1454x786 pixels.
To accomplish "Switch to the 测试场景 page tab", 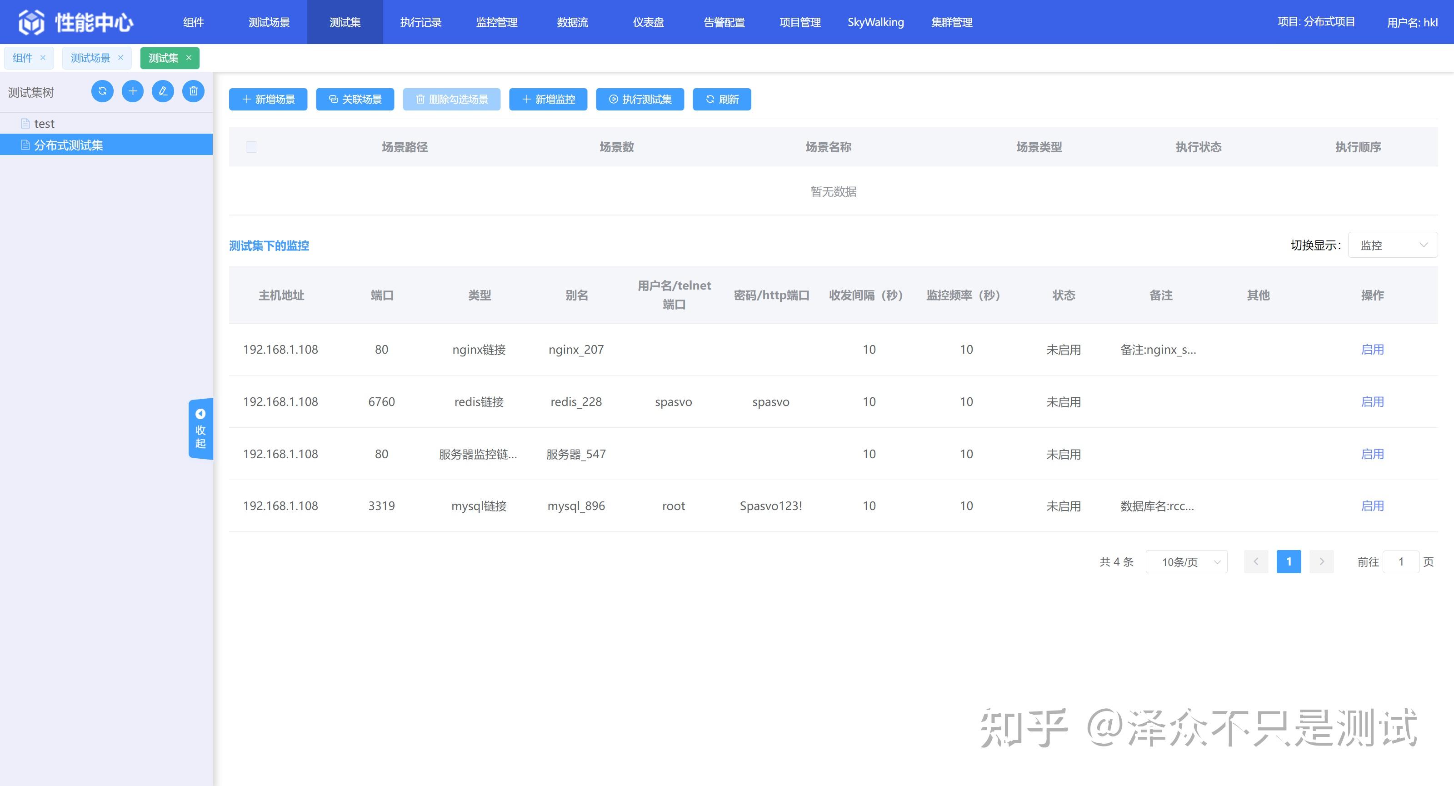I will point(90,58).
